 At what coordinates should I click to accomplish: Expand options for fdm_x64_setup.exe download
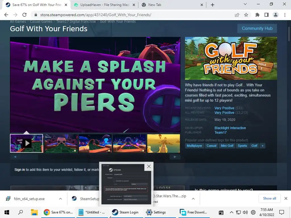pyautogui.click(x=61, y=199)
